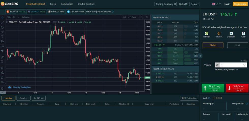Open the candlestick chart style selector
This screenshot has height=121, width=249.
point(14,17)
